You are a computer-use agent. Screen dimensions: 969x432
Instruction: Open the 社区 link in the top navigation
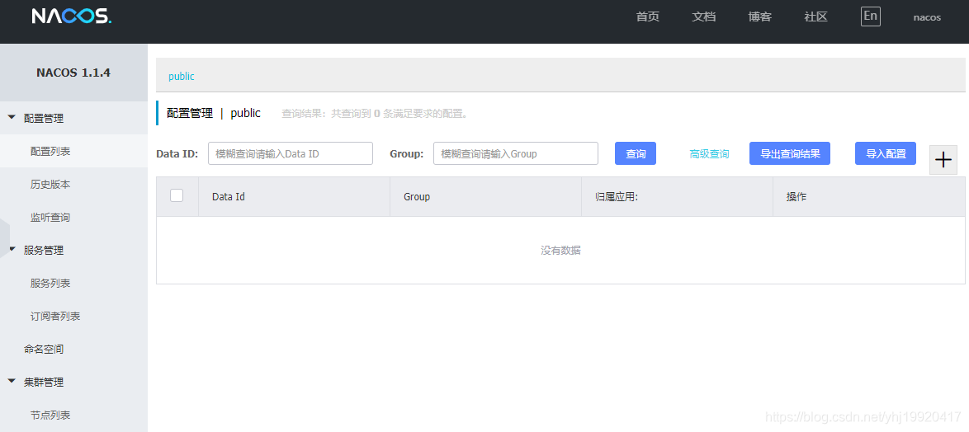click(815, 16)
